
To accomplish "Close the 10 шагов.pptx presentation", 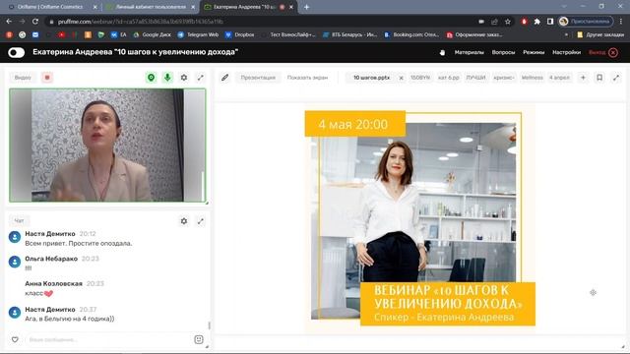I will click(x=401, y=78).
